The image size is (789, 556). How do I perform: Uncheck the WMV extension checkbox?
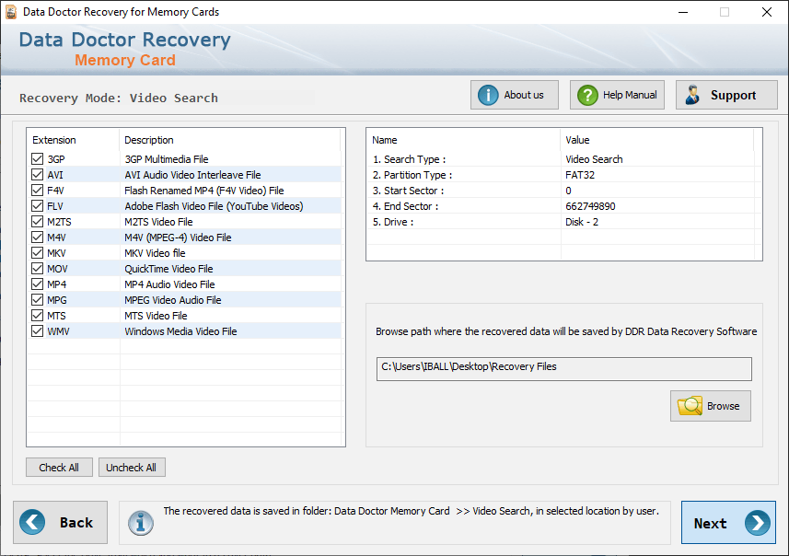(37, 330)
